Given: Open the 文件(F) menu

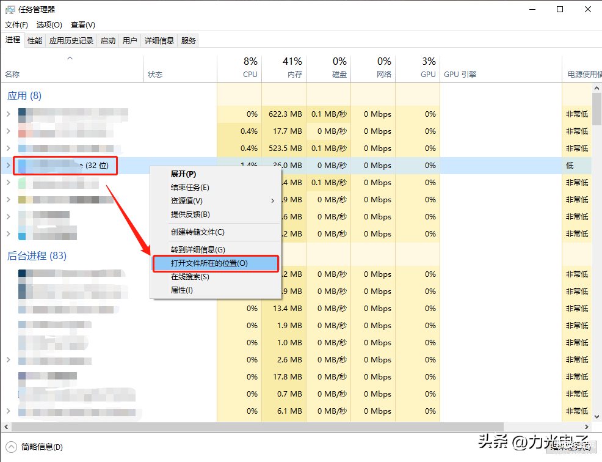Looking at the screenshot, I should [x=16, y=25].
